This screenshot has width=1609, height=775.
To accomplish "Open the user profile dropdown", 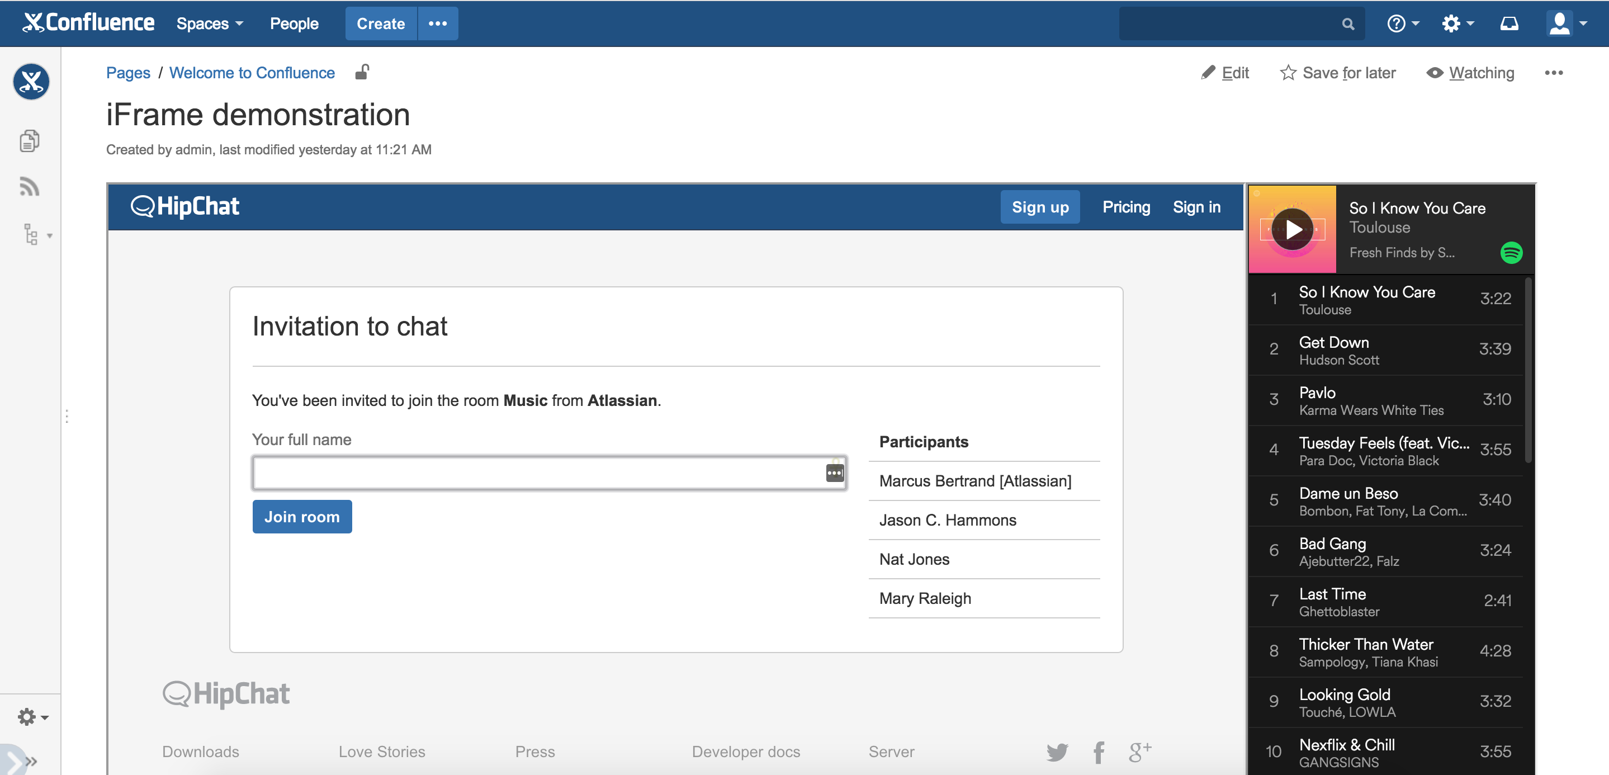I will pos(1566,23).
